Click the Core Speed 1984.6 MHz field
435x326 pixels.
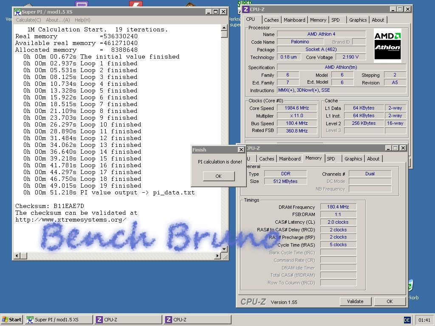point(297,108)
